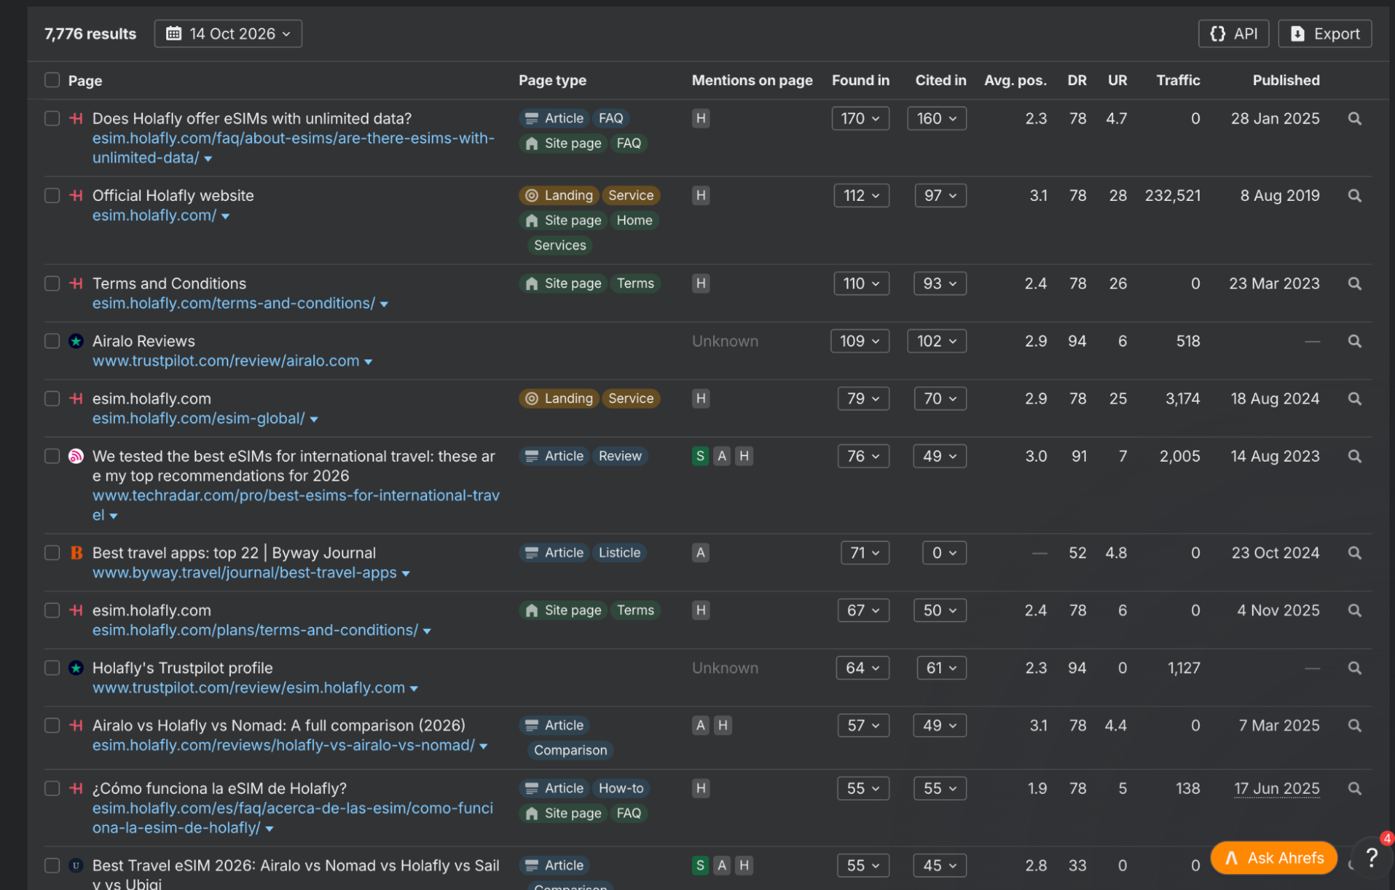The height and width of the screenshot is (890, 1395).
Task: Open the help question mark icon
Action: (1371, 857)
